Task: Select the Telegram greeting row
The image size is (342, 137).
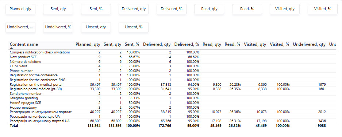Action: (x=172, y=98)
